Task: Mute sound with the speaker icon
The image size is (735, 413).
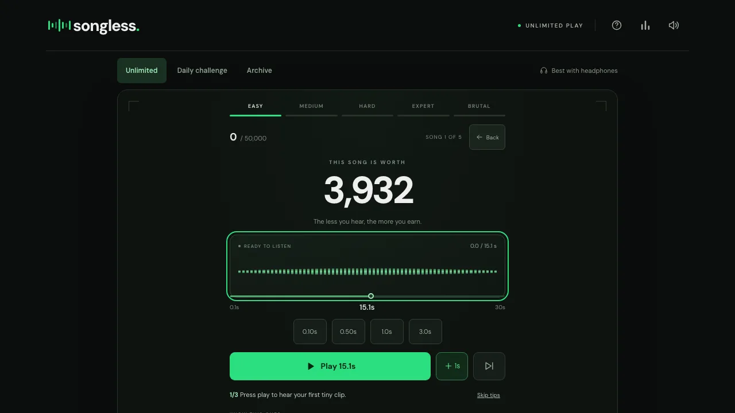Action: coord(674,25)
